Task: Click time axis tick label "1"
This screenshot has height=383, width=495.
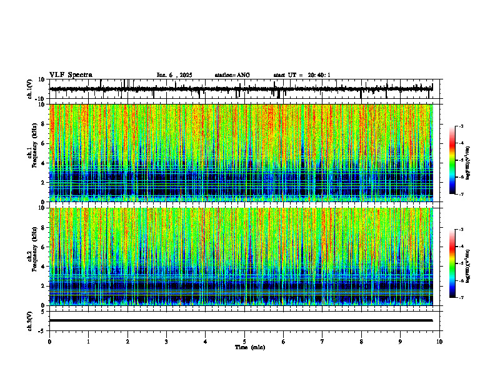Action: pos(88,342)
